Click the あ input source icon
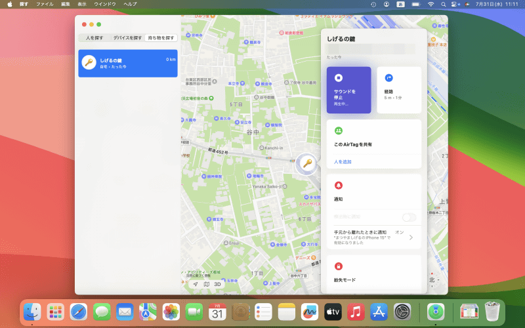525x328 pixels. click(x=400, y=5)
